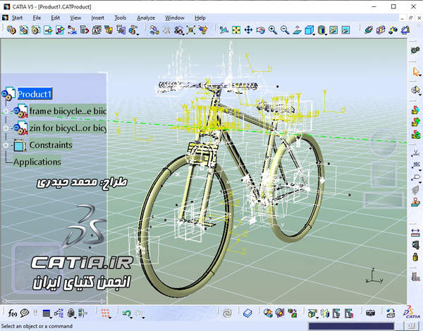Image resolution: width=423 pixels, height=331 pixels.
Task: Click the Design Table icon
Action: coord(46,313)
